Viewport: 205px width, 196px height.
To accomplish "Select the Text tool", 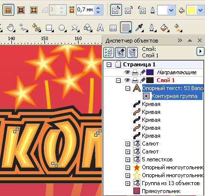I will (100, 28).
